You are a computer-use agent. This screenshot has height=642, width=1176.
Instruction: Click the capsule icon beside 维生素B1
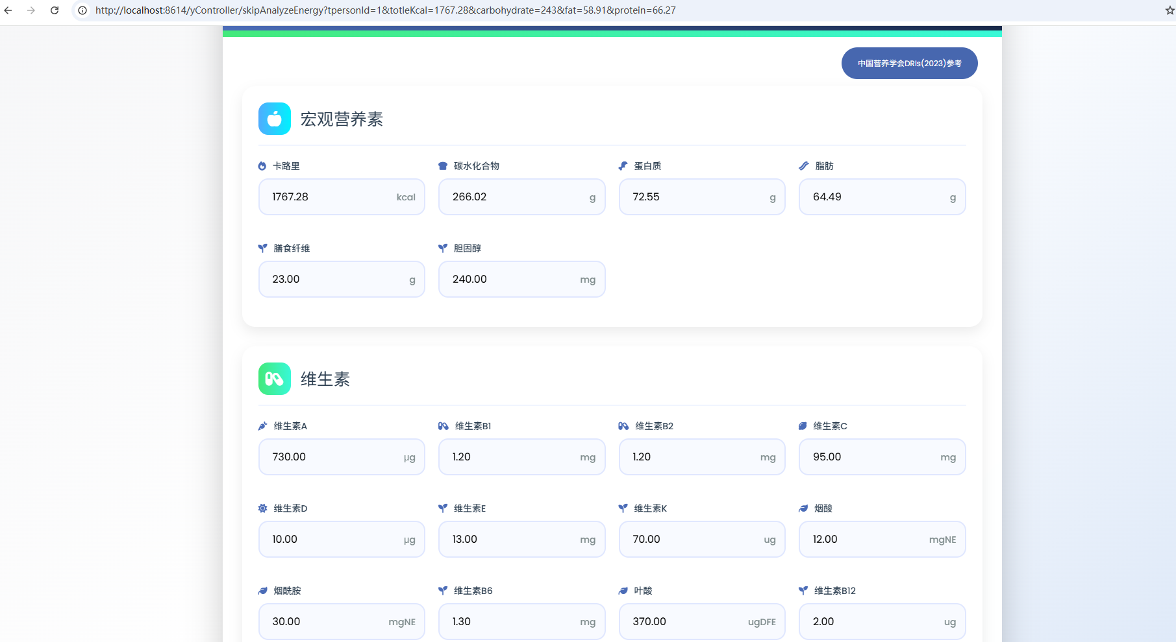tap(443, 426)
